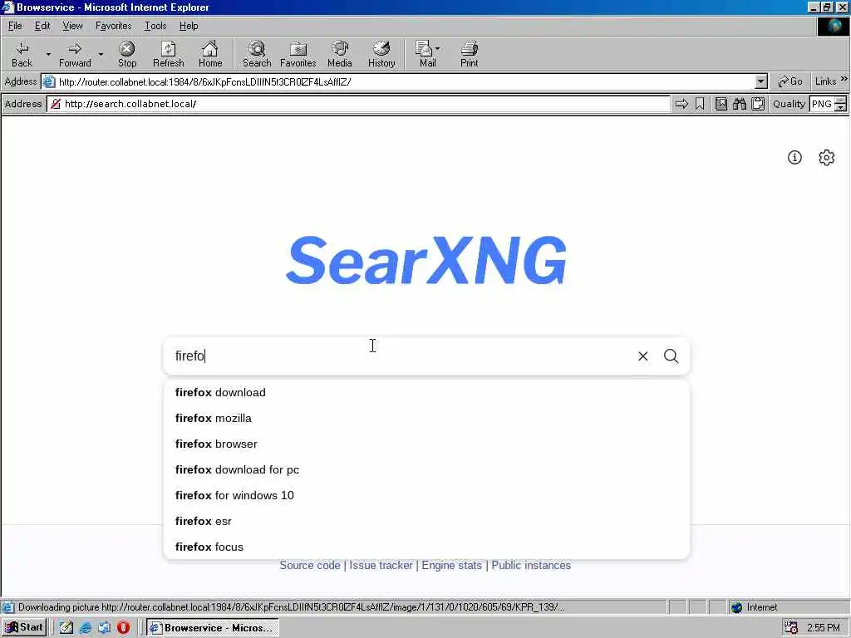Open the Media toolbar pane
Viewport: 851px width, 638px height.
(340, 54)
